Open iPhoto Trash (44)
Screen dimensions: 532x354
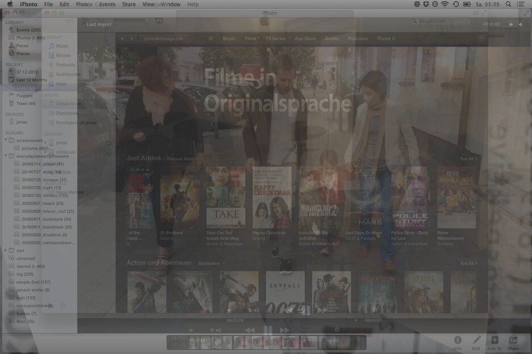click(26, 103)
